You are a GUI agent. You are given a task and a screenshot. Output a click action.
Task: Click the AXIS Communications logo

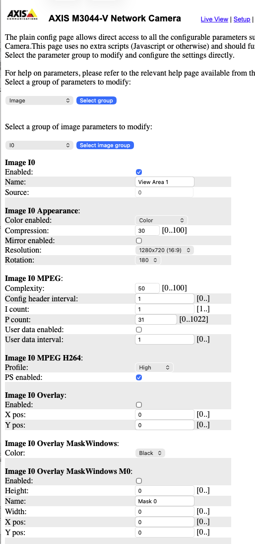click(x=22, y=15)
